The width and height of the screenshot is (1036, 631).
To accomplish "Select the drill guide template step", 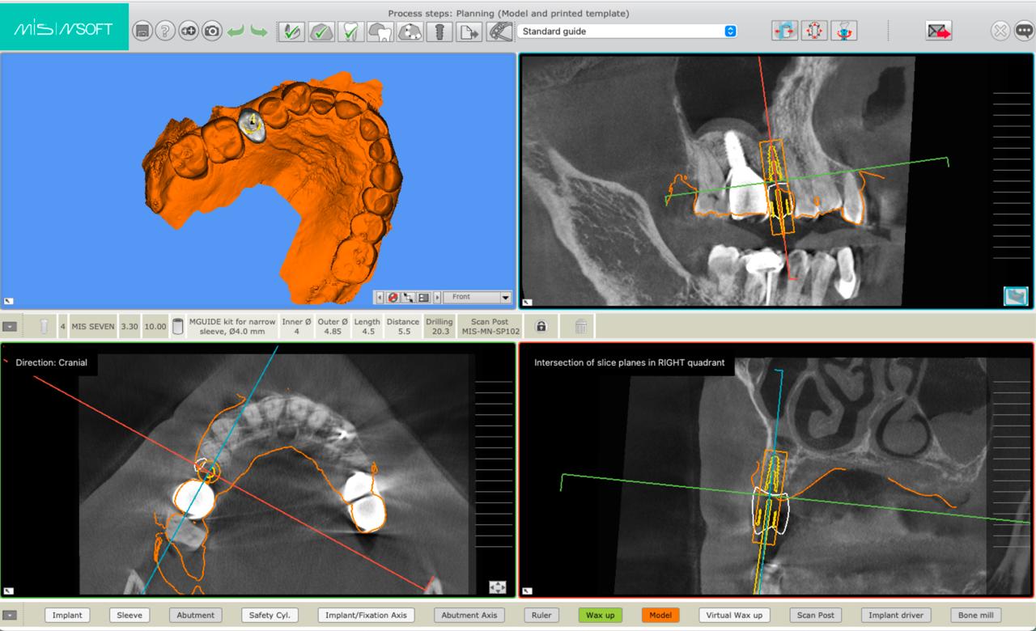I will [501, 32].
